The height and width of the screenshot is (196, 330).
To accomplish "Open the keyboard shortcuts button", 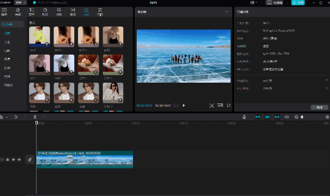I will (x=274, y=3).
